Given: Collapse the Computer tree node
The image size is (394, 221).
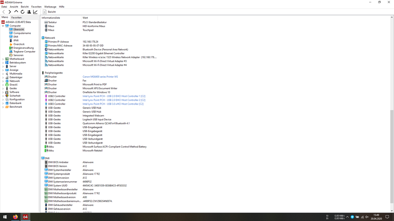Looking at the screenshot, I should 3,26.
